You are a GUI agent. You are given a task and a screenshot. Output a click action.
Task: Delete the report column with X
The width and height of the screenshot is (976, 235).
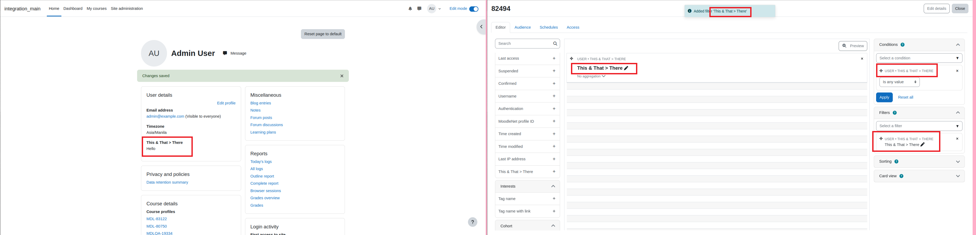(x=862, y=59)
